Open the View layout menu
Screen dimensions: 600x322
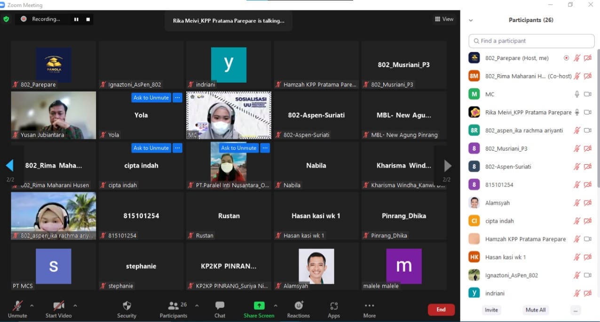(444, 19)
